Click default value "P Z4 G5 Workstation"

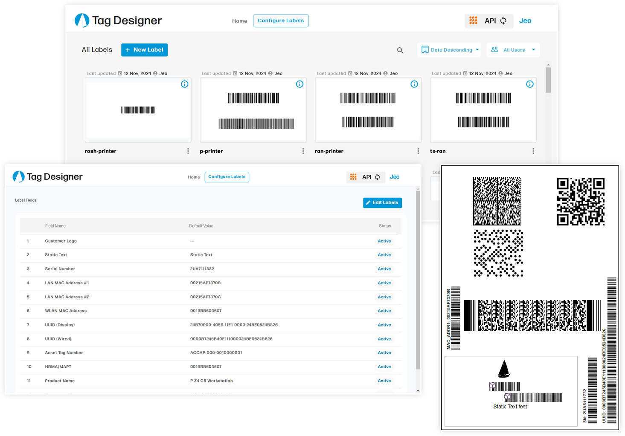coord(212,381)
